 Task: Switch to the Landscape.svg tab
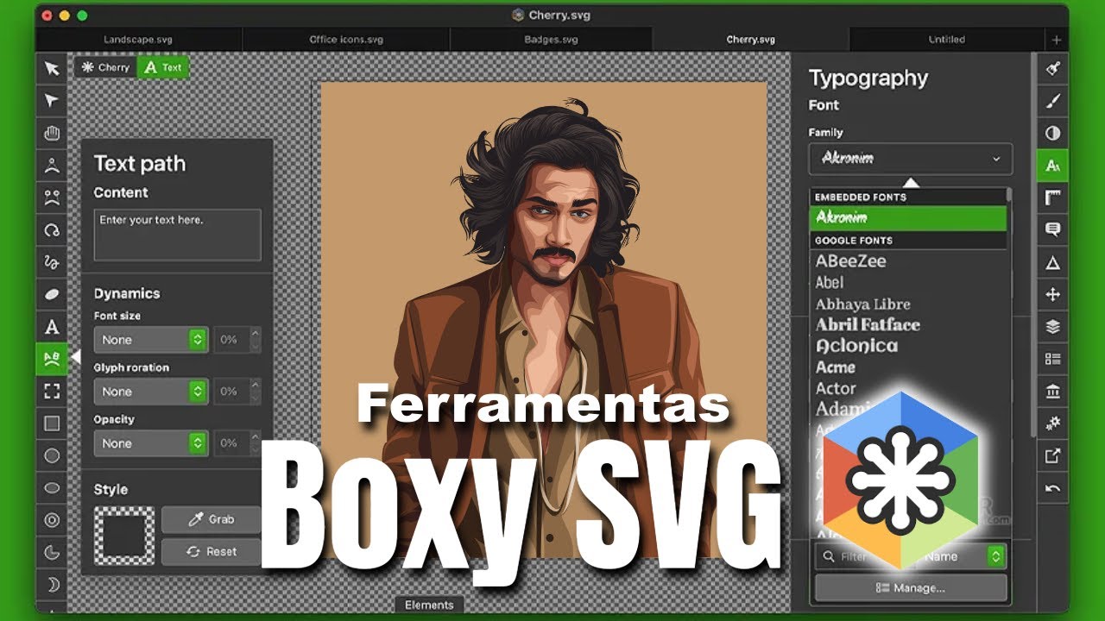pos(139,40)
